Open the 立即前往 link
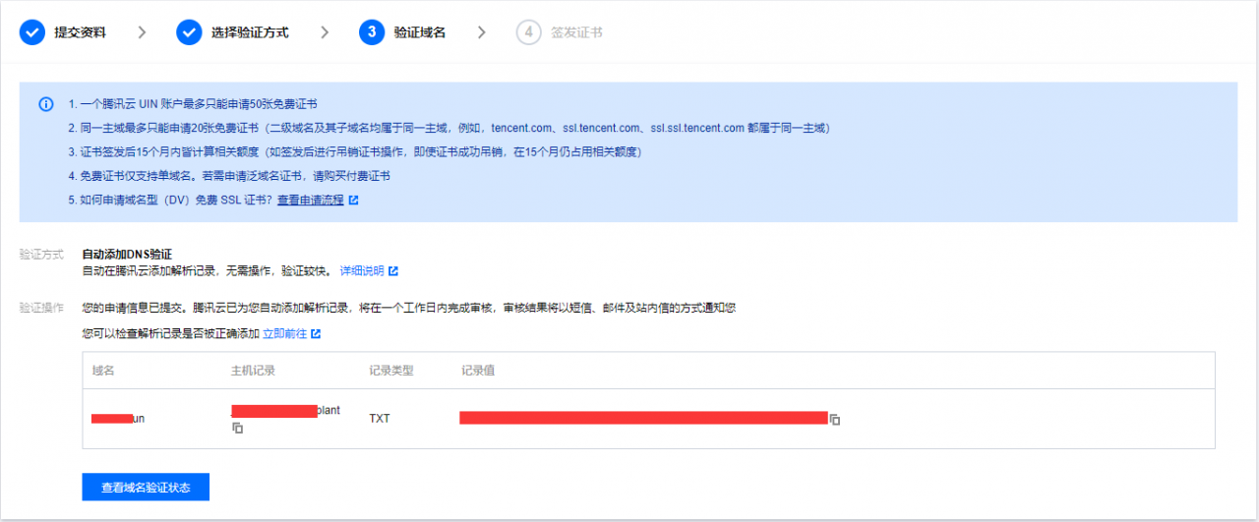The width and height of the screenshot is (1259, 522). [x=284, y=334]
